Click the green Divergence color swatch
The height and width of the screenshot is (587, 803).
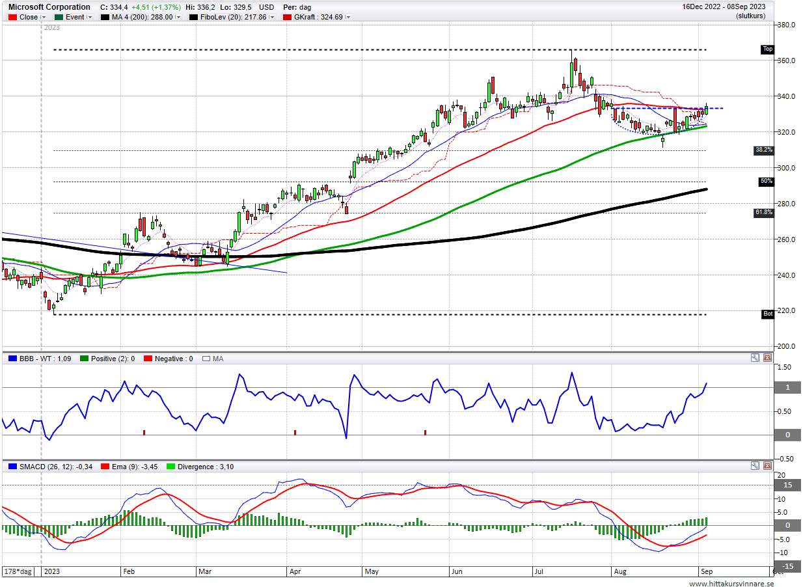click(172, 467)
